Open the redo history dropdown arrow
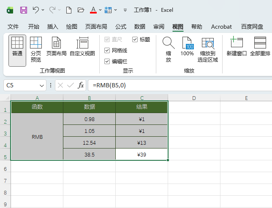272x208 pixels. [59, 10]
